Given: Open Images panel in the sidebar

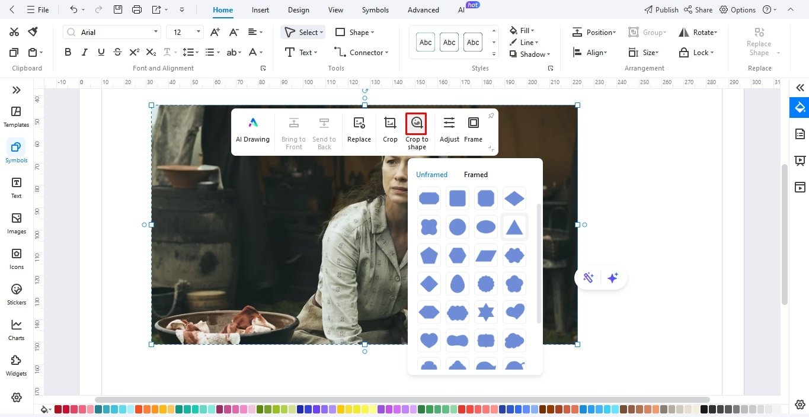Looking at the screenshot, I should pos(16,223).
